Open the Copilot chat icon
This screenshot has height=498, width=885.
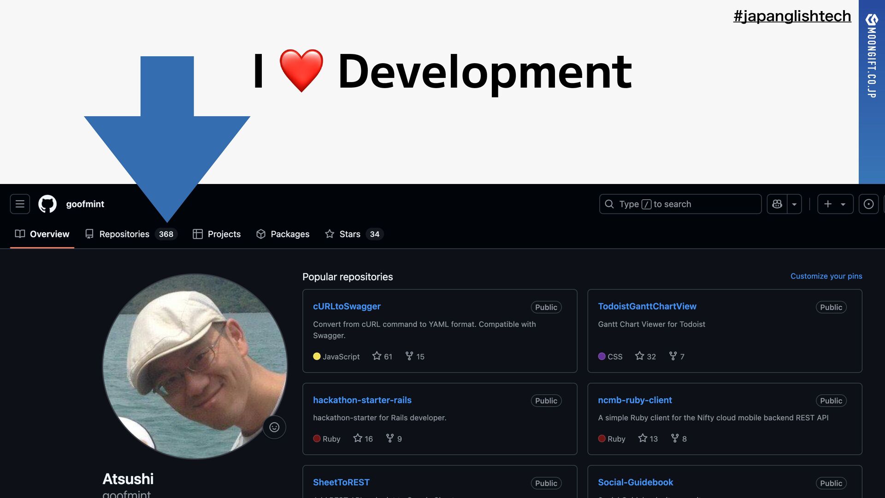point(777,204)
